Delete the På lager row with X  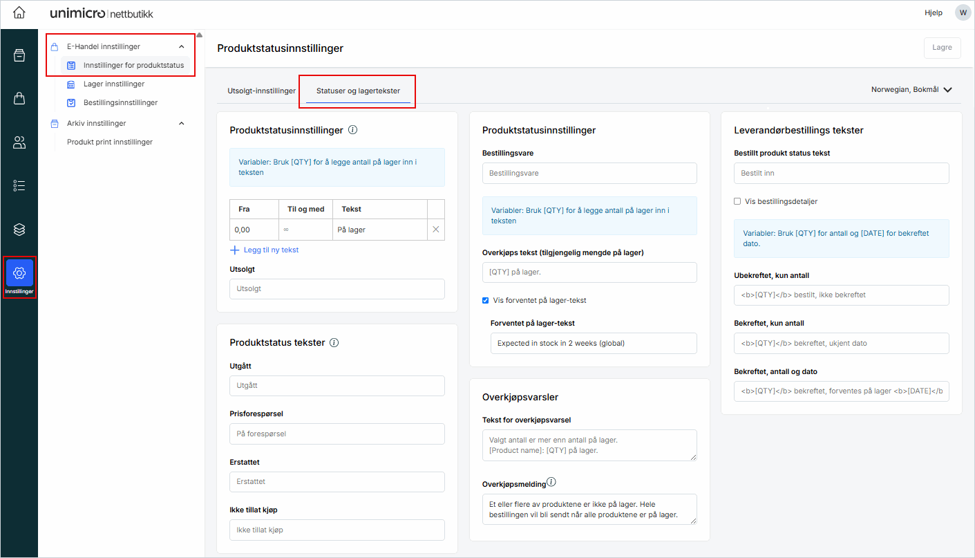click(x=436, y=230)
